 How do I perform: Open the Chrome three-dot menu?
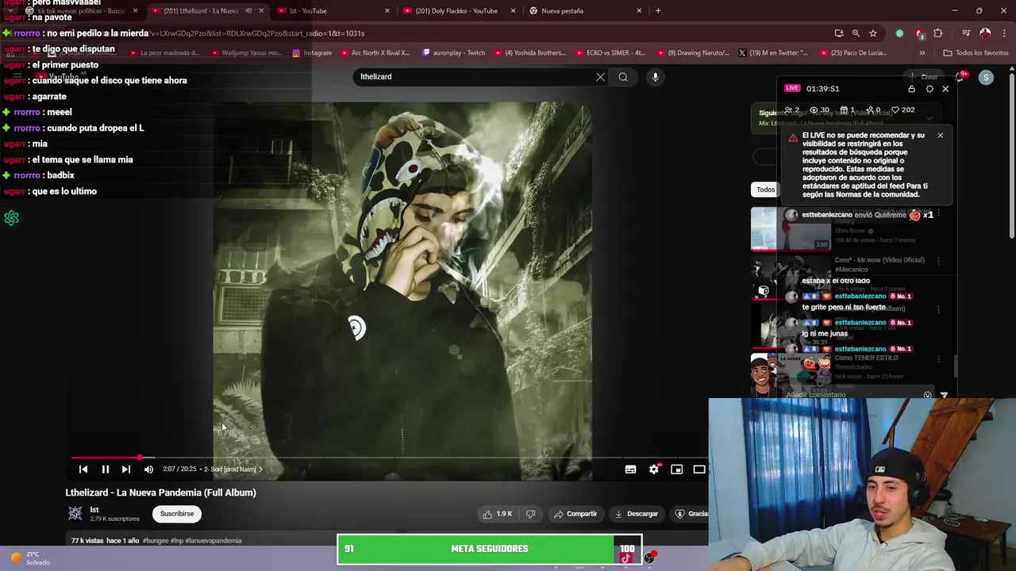1003,33
